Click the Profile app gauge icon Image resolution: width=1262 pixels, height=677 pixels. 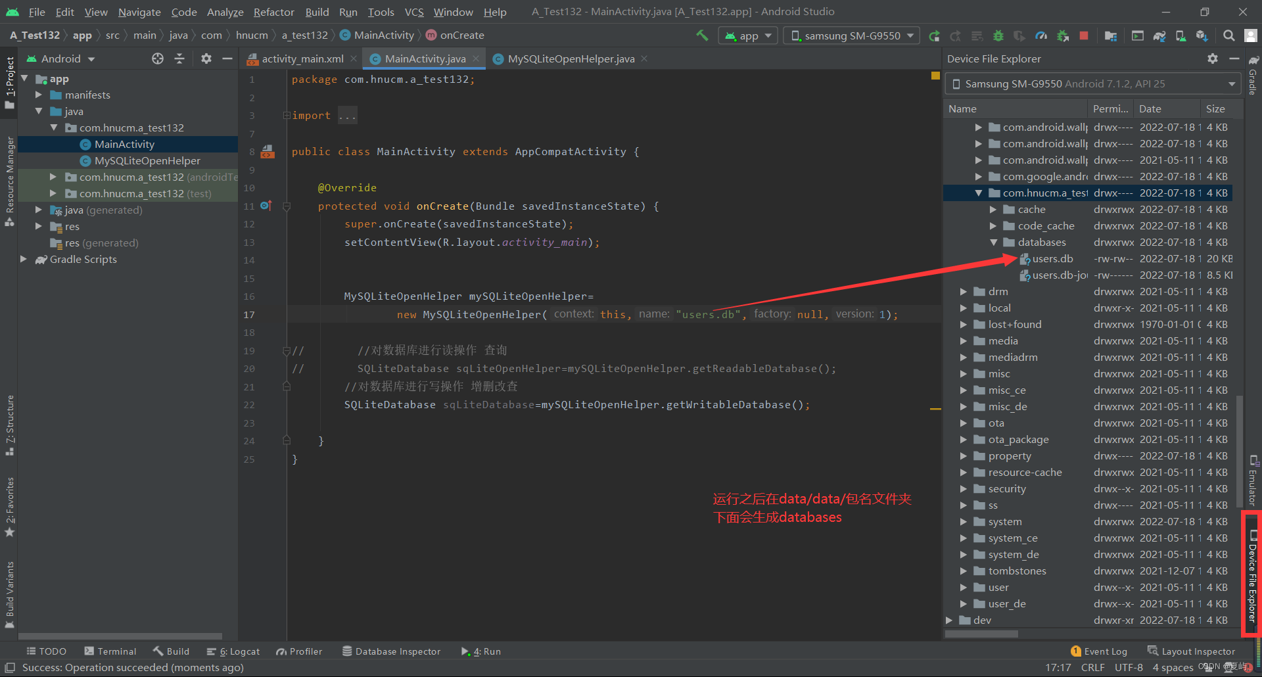click(x=1041, y=36)
